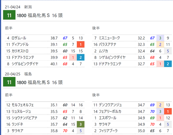
Task: Click the 60 rating in モルフェオルフェ row
Action: pos(65,105)
